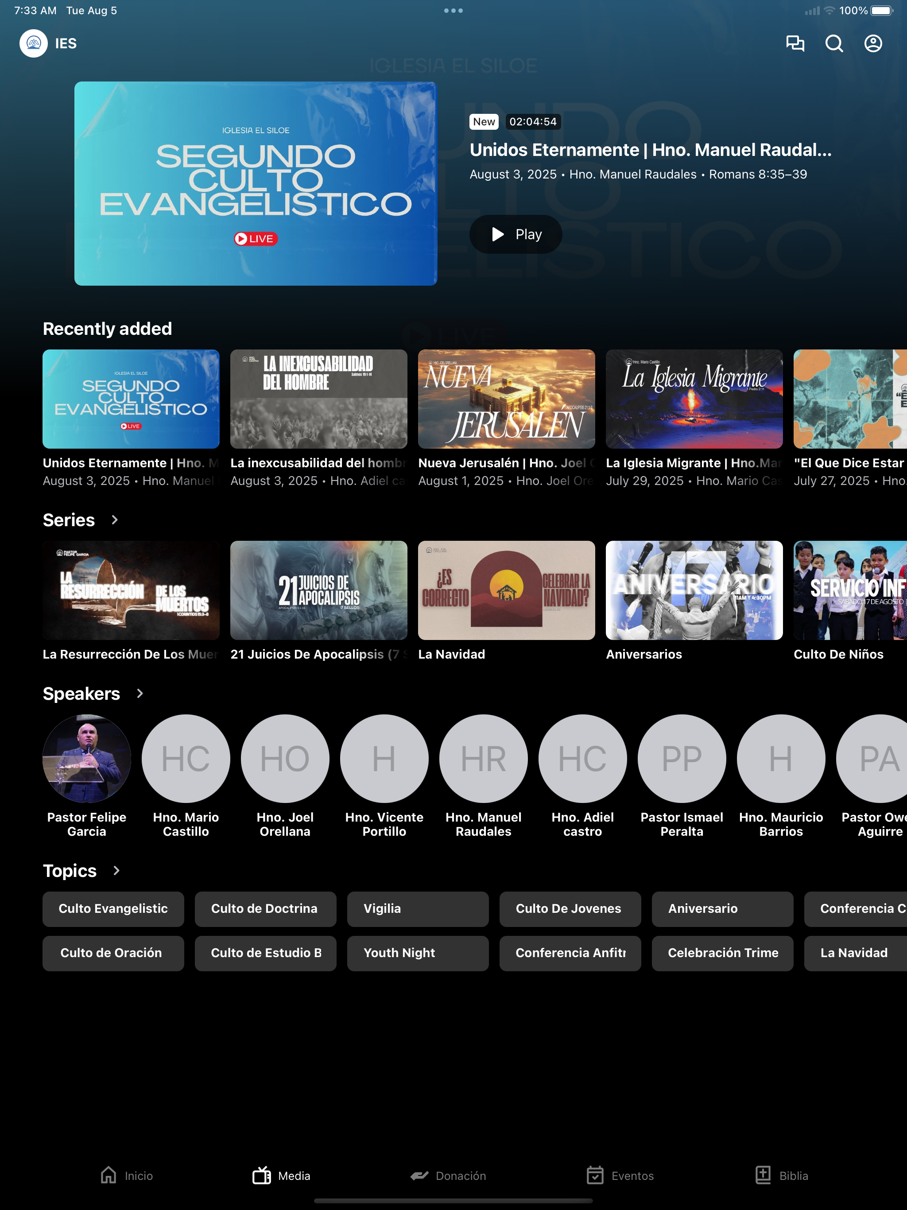The width and height of the screenshot is (907, 1210).
Task: Open La Resurrección De Los Muertos series
Action: click(131, 590)
